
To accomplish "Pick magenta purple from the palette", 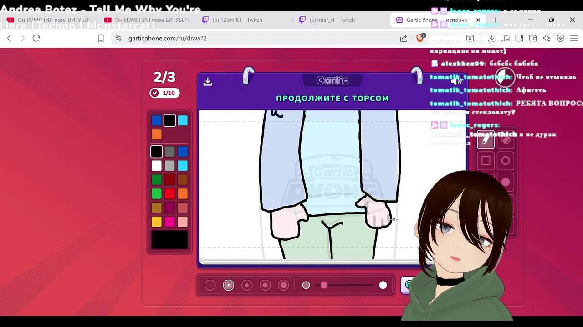I will (169, 208).
